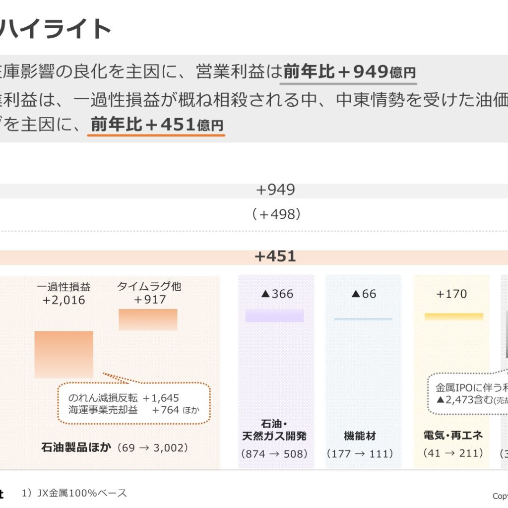Image resolution: width=508 pixels, height=508 pixels.
Task: Click the '(177 → 111)' figures
Action: point(360,453)
